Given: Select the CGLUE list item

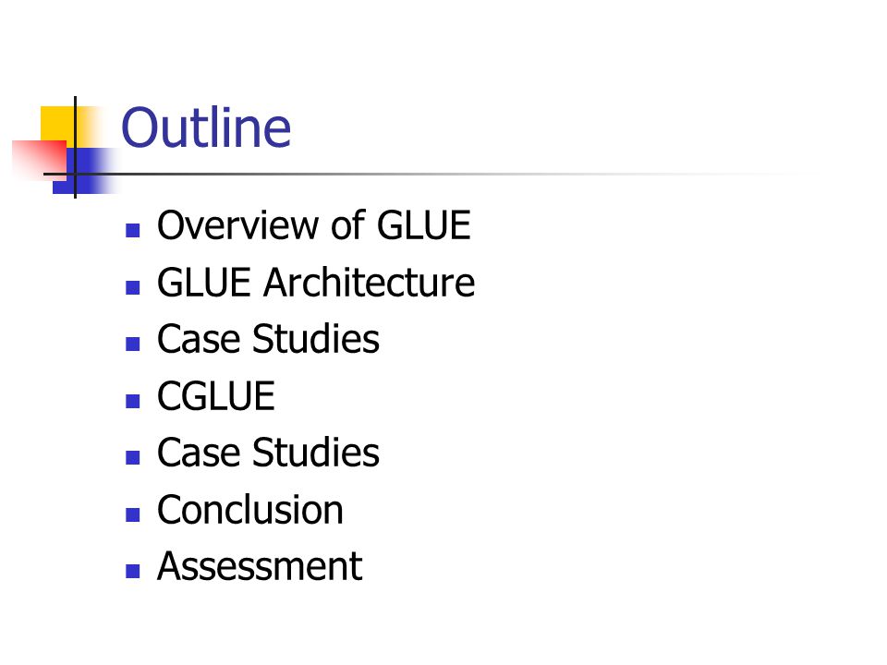Looking at the screenshot, I should tap(216, 396).
